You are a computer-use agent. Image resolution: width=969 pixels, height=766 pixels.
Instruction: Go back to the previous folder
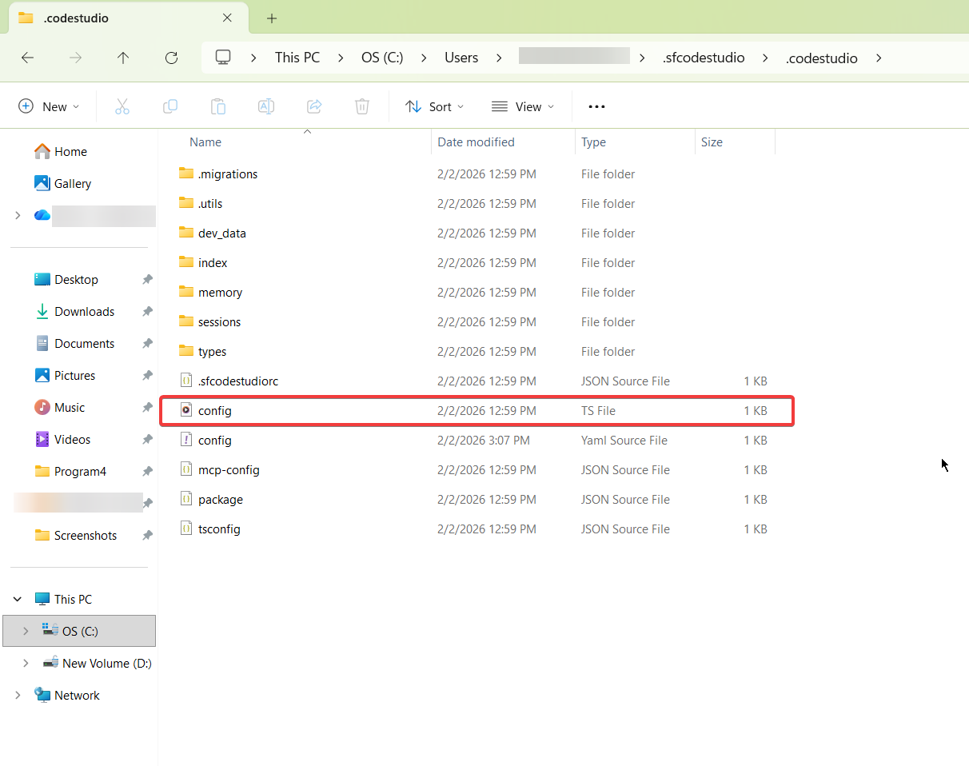point(27,58)
